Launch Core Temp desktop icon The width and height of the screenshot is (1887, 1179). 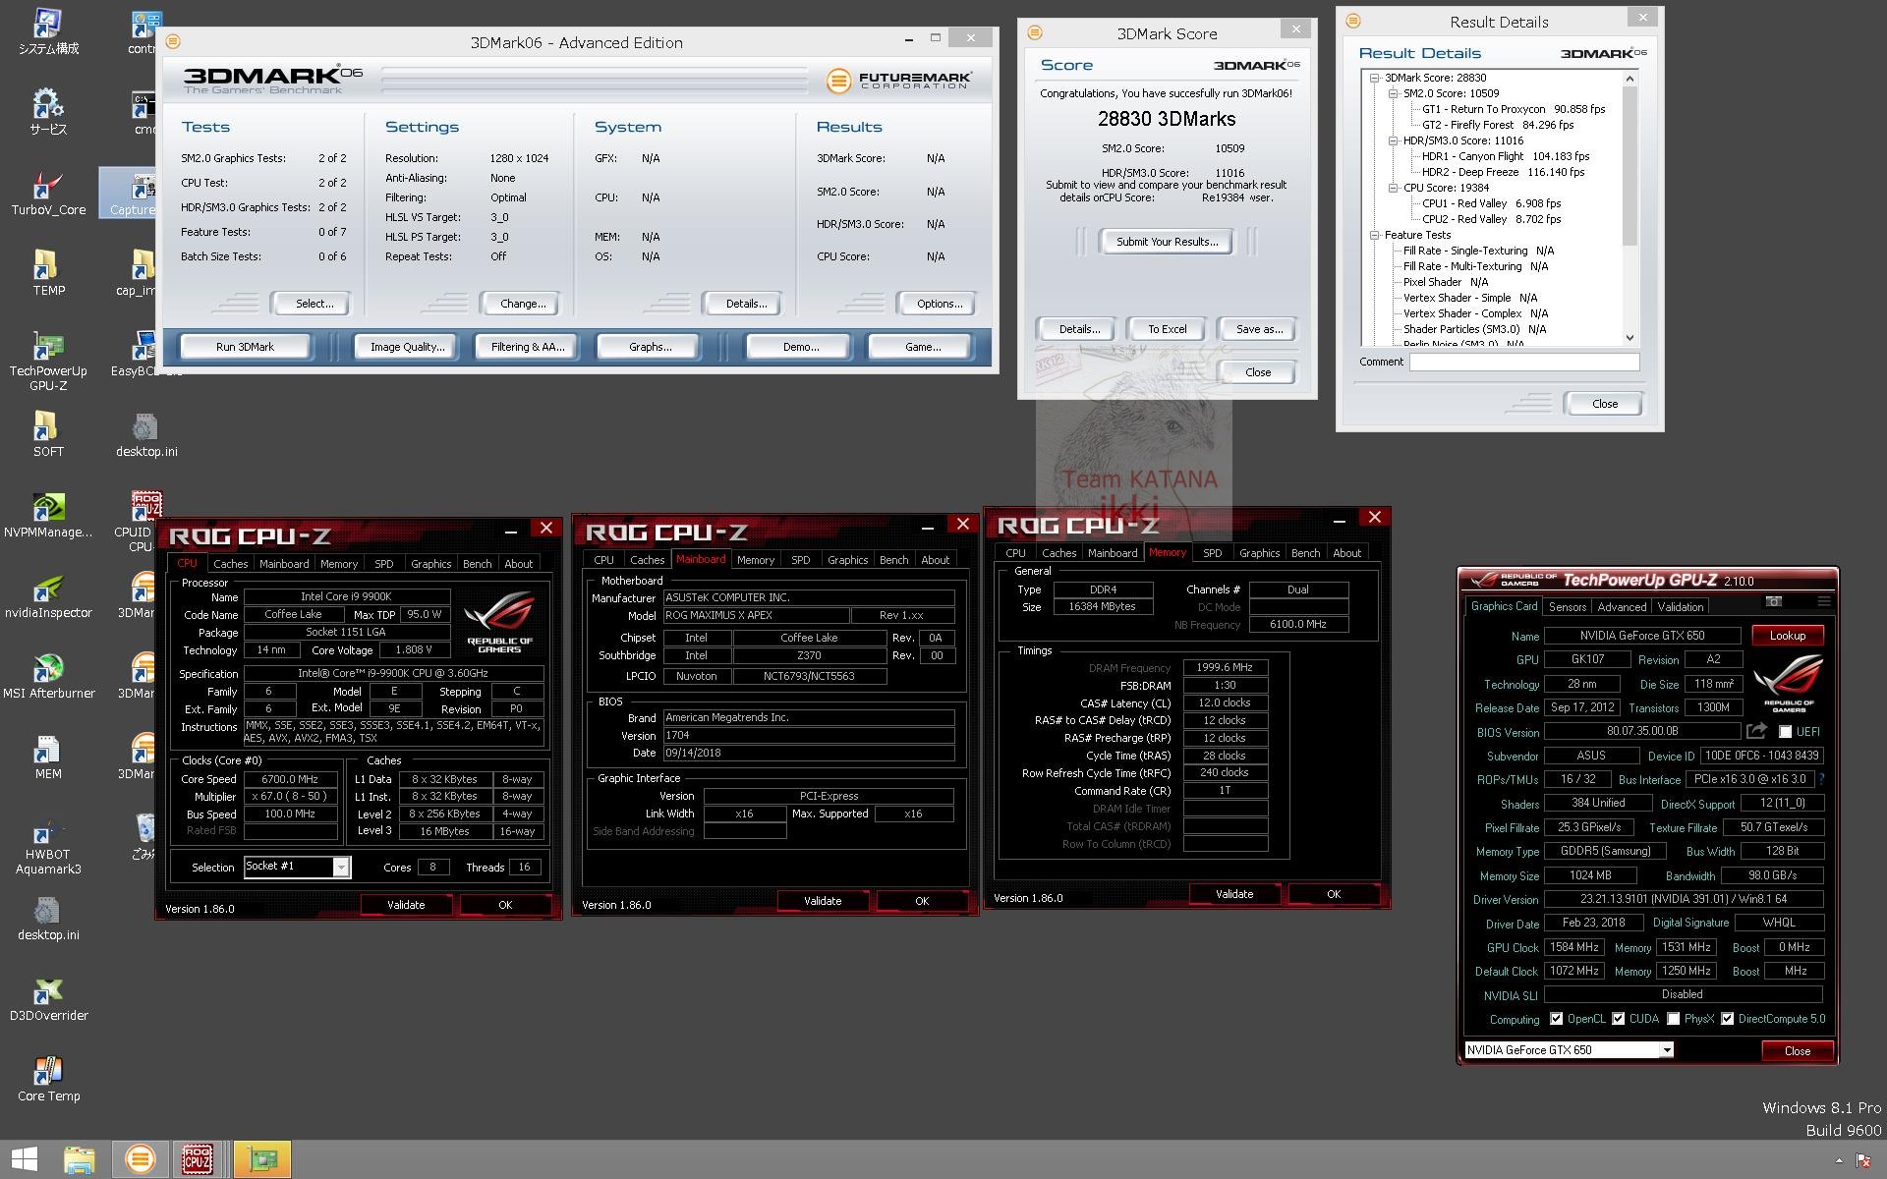(48, 1079)
